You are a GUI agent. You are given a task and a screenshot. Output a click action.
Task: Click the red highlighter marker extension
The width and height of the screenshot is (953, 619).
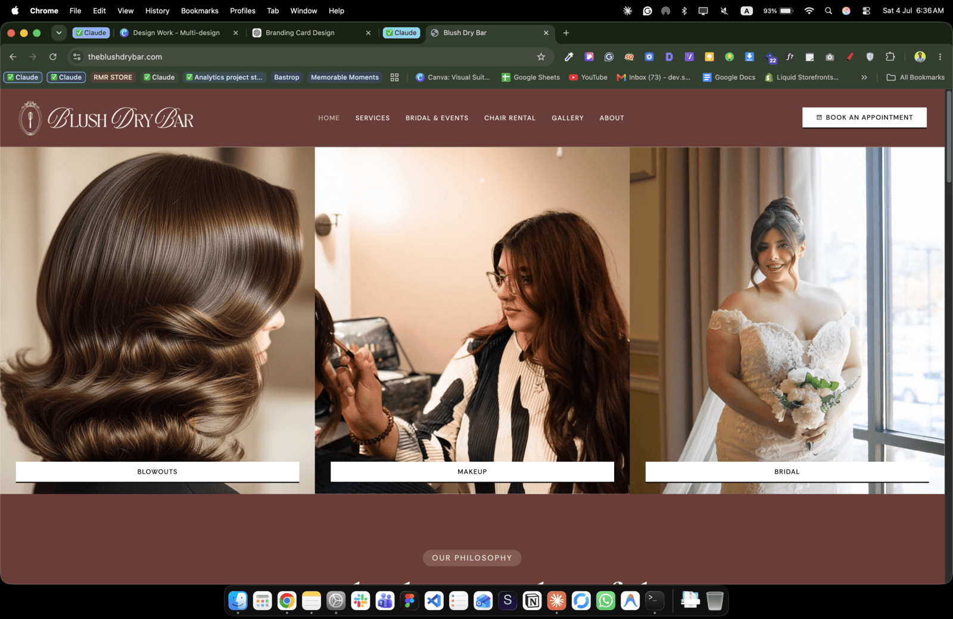point(850,57)
